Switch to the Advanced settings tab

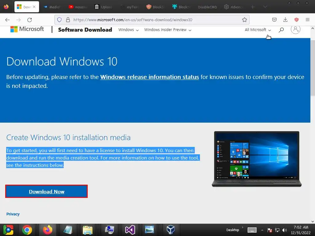click(x=233, y=7)
